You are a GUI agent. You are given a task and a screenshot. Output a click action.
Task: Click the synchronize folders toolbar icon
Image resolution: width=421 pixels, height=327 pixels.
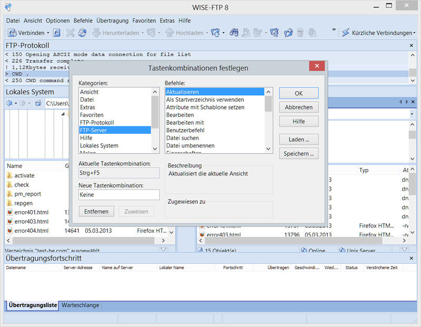[x=274, y=33]
